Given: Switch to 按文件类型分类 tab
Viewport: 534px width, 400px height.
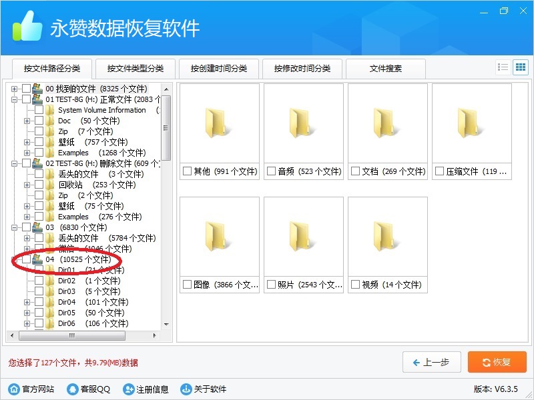Looking at the screenshot, I should point(136,69).
